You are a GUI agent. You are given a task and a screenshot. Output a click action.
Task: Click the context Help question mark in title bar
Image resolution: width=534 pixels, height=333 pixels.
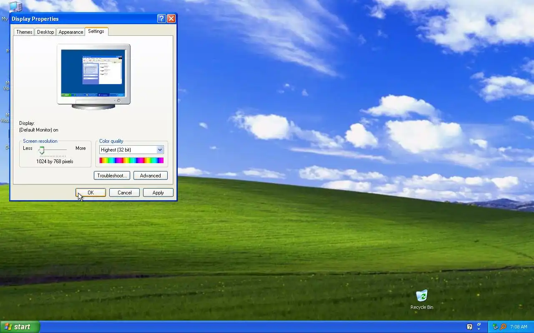161,19
